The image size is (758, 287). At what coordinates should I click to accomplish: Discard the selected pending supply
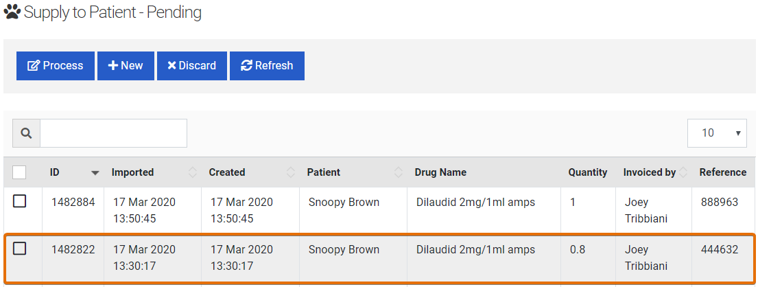[x=192, y=66]
